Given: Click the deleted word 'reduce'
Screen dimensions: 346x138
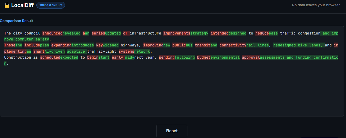Looking at the screenshot, I should (262, 33).
